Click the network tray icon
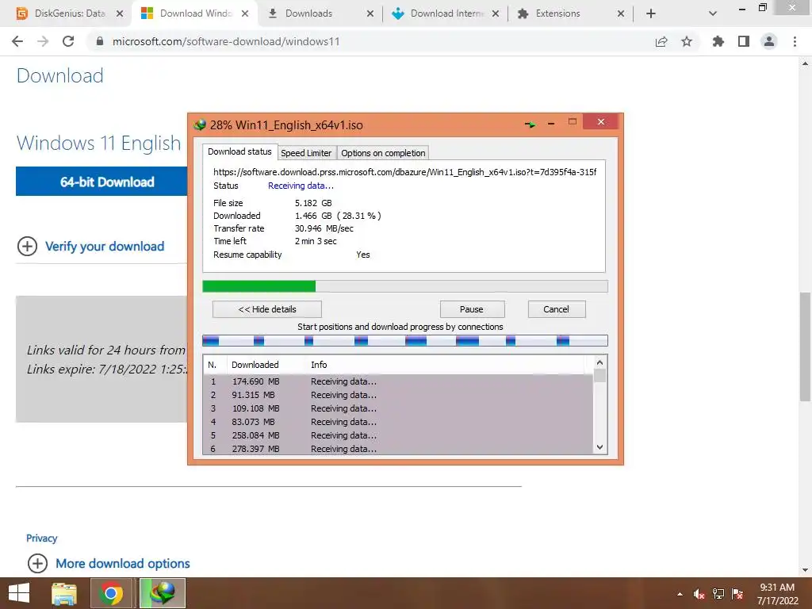The height and width of the screenshot is (609, 812). tap(718, 594)
